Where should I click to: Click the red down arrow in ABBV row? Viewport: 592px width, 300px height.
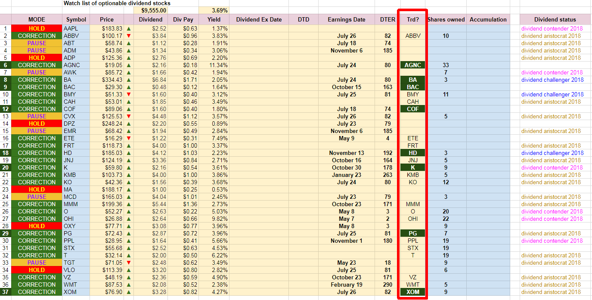tap(128, 36)
